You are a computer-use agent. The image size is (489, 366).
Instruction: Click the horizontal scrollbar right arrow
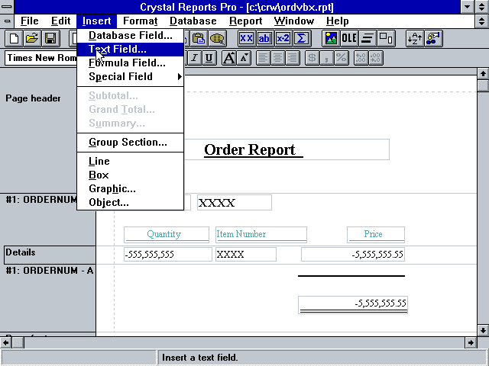471,342
